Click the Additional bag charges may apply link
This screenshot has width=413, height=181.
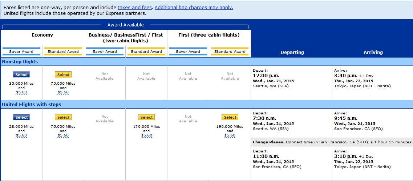pos(194,7)
